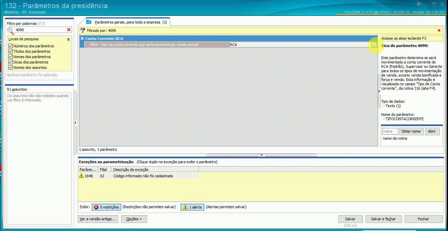Click the '91 assuntos:' label
448x231 pixels.
[x=17, y=89]
